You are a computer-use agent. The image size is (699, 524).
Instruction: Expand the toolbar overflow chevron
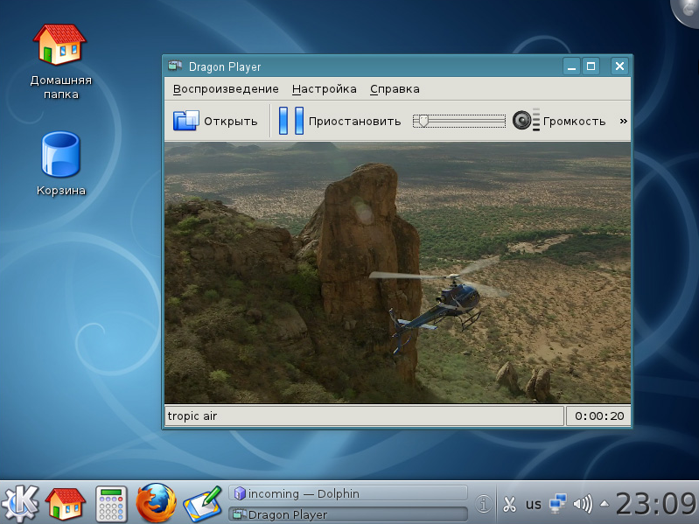point(623,121)
